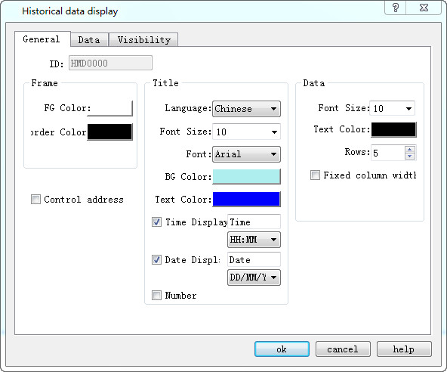Click the Time title text field
The height and width of the screenshot is (372, 447).
pos(254,222)
